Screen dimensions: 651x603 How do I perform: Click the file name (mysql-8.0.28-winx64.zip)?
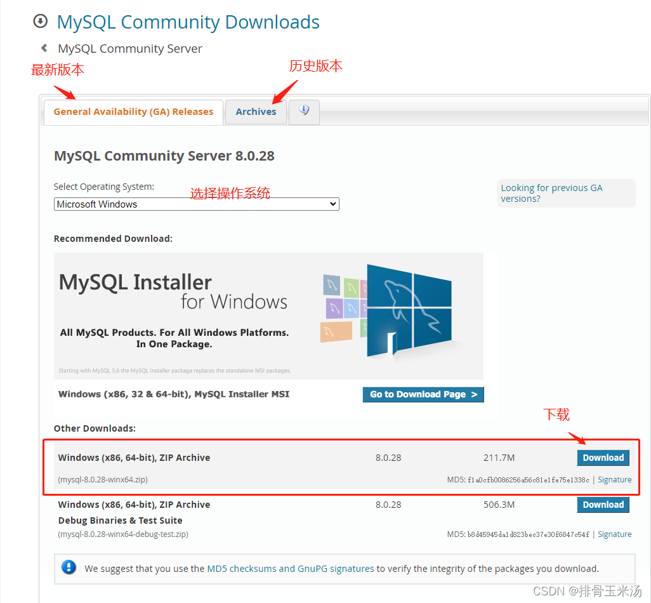coord(103,480)
